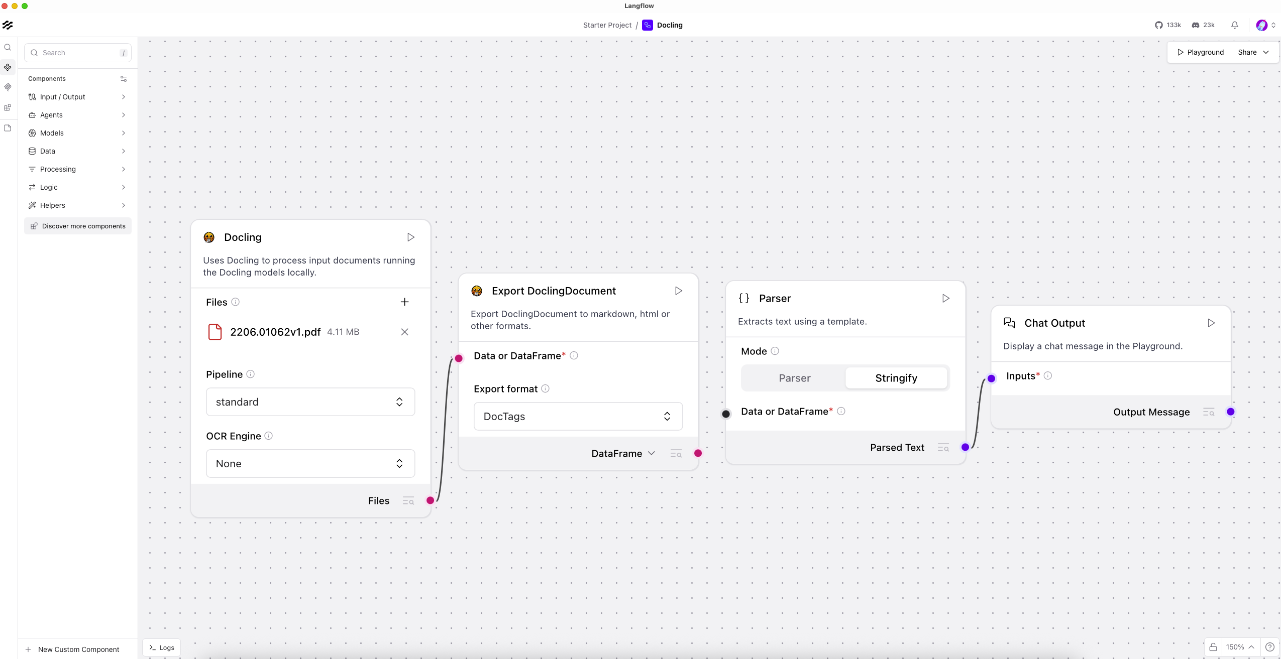Switch Mode to Parser
Viewport: 1281px width, 659px height.
pos(794,378)
